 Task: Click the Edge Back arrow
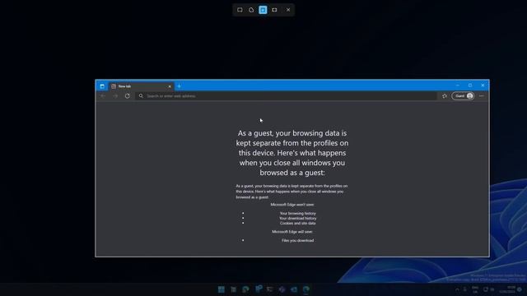103,96
